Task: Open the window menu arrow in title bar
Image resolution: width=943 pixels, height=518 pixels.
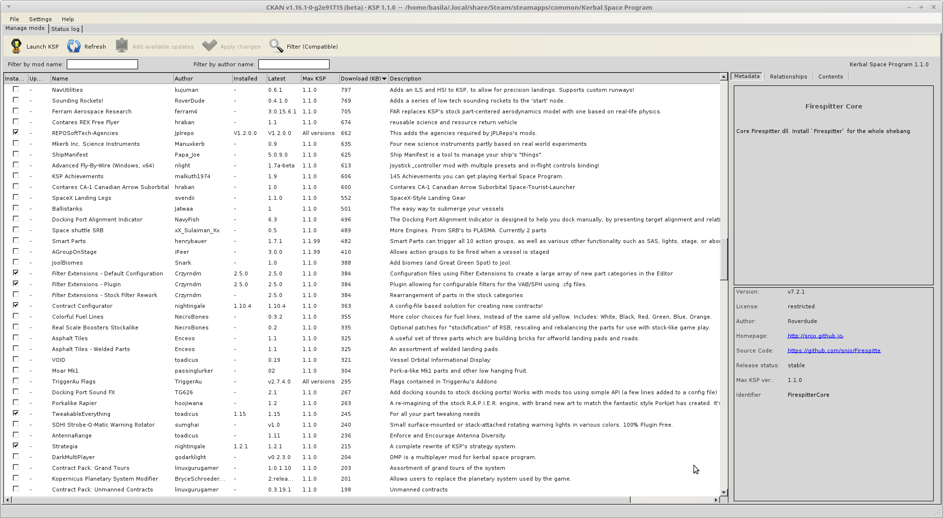Action: pyautogui.click(x=9, y=7)
